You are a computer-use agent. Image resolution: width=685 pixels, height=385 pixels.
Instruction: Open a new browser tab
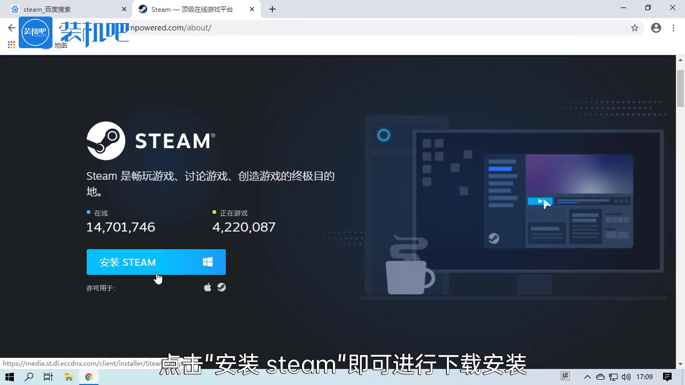coord(272,9)
